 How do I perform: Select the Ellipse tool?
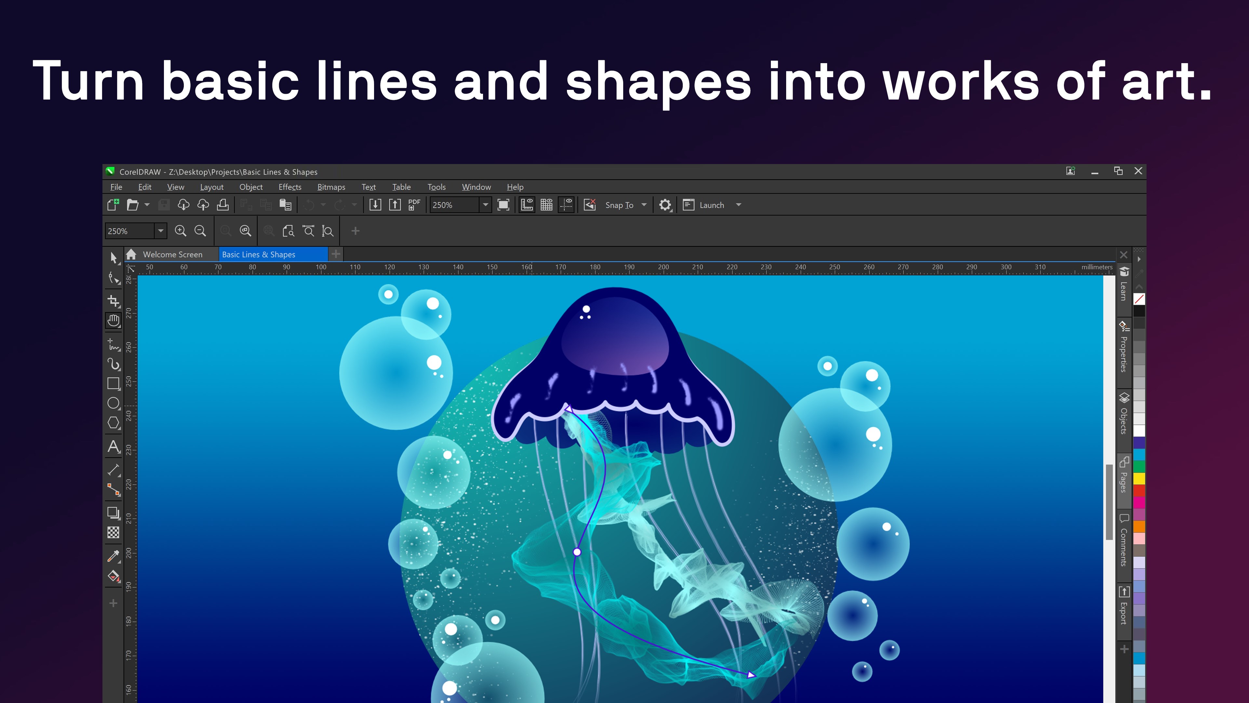[x=114, y=403]
